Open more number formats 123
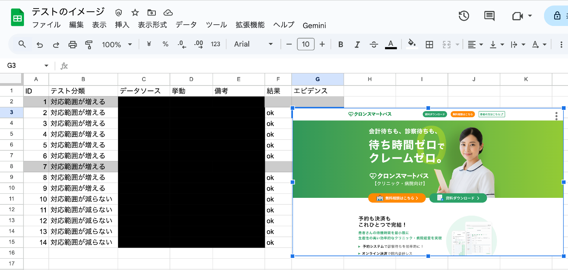Screen dimensions: 568x270 pos(215,44)
